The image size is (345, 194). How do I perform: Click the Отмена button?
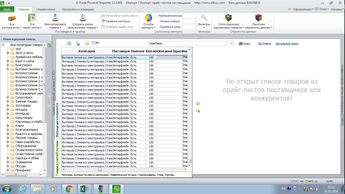264,44
